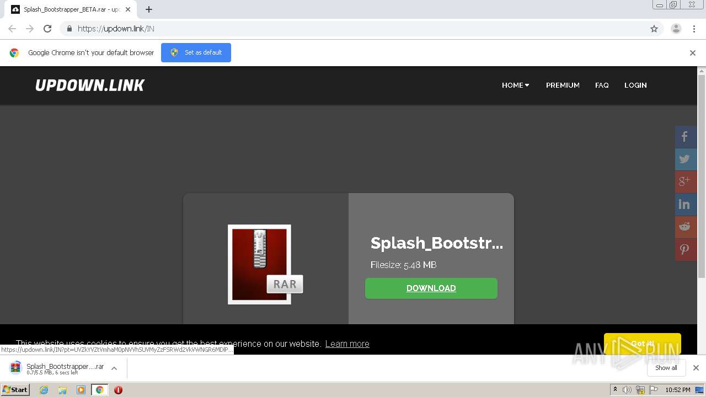Viewport: 706px width, 397px height.
Task: Open the Windows Start menu
Action: pos(15,390)
